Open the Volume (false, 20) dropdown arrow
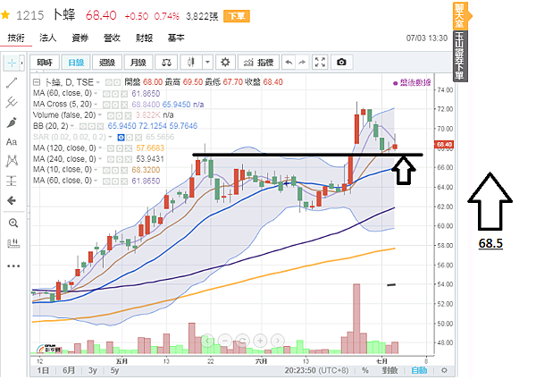The width and height of the screenshot is (536, 388). tap(100, 115)
